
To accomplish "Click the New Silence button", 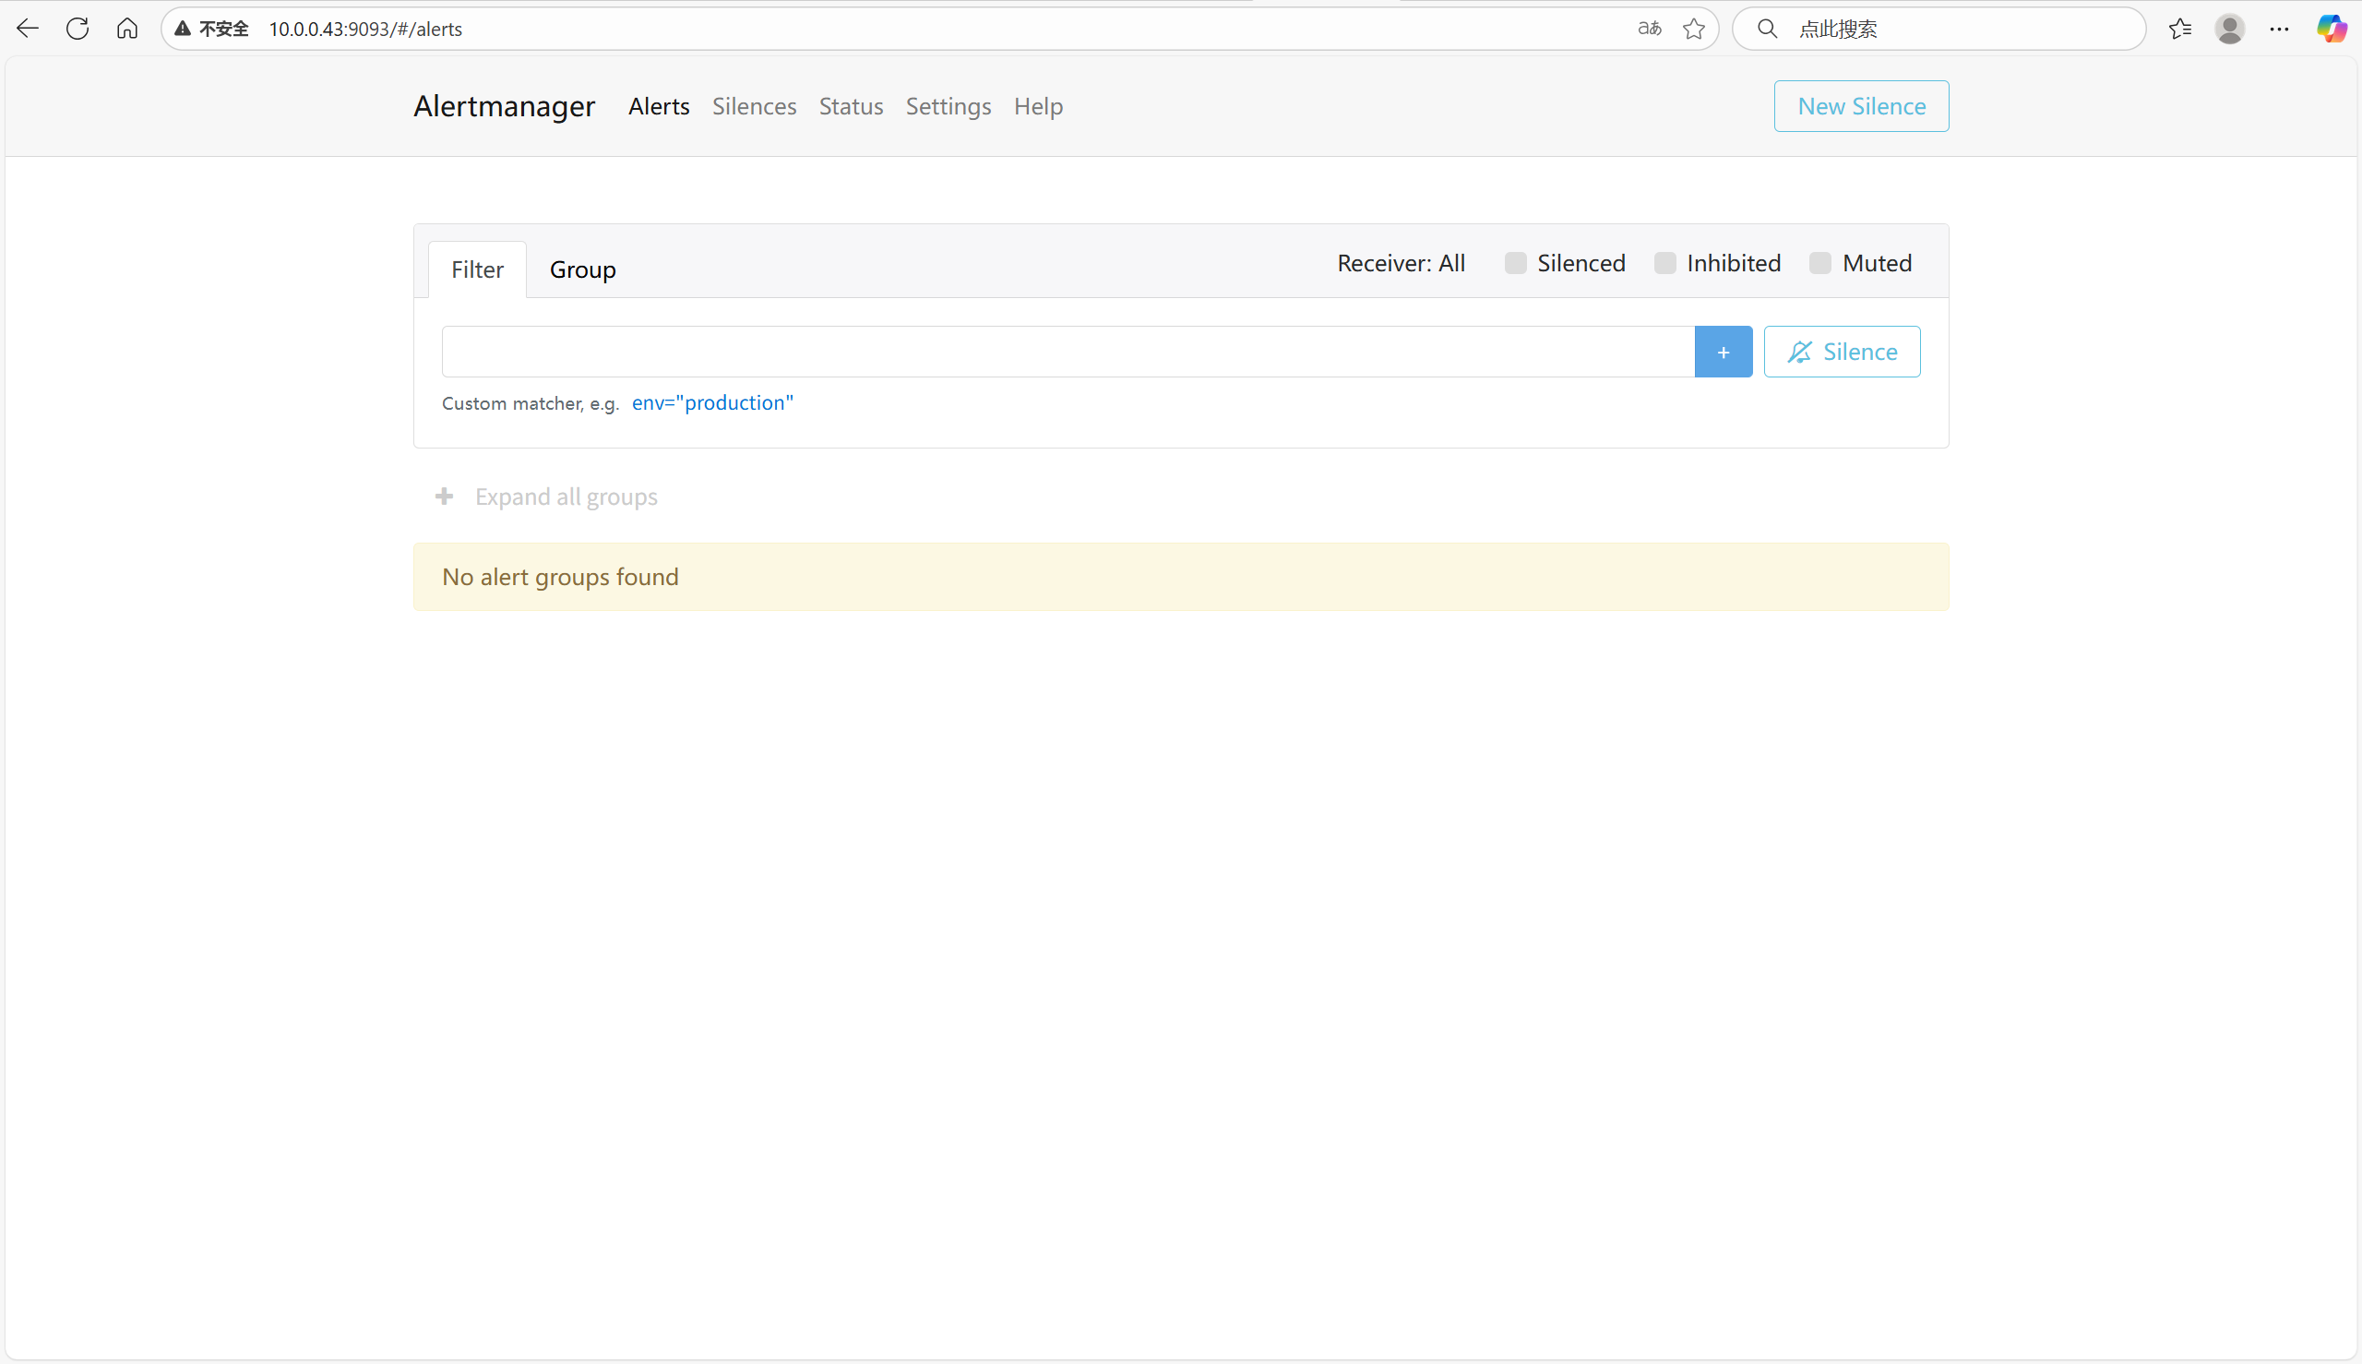I will coord(1861,106).
